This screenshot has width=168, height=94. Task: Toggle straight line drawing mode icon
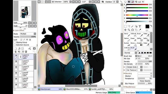121,2
